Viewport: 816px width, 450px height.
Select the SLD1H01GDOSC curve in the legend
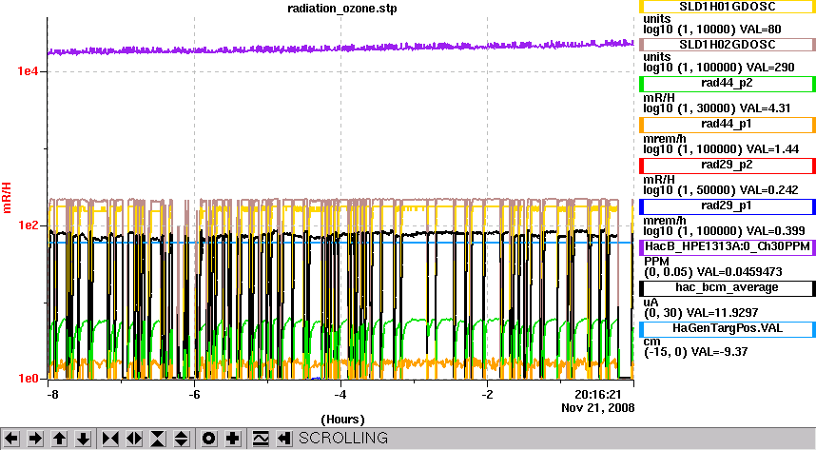click(x=727, y=7)
